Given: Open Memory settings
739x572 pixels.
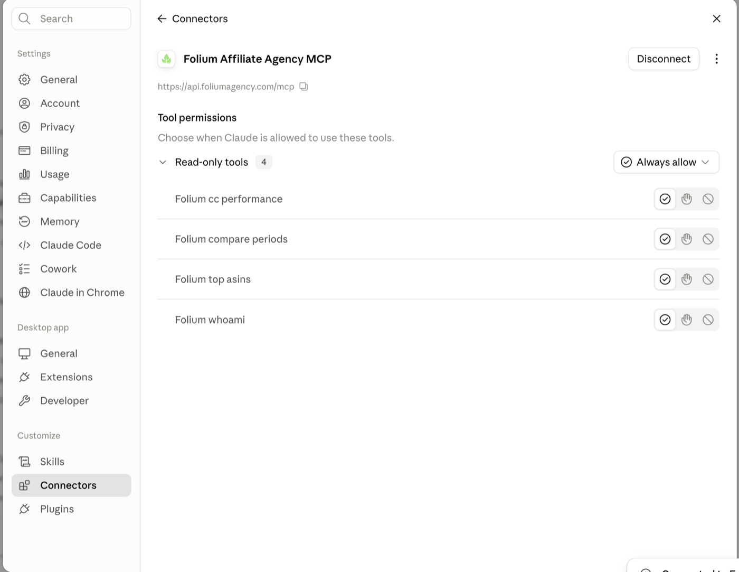Looking at the screenshot, I should (71, 222).
